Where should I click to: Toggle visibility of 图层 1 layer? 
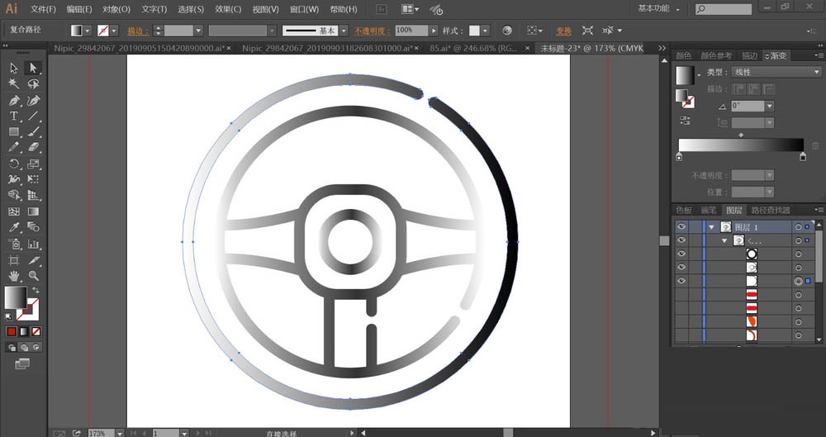(681, 226)
